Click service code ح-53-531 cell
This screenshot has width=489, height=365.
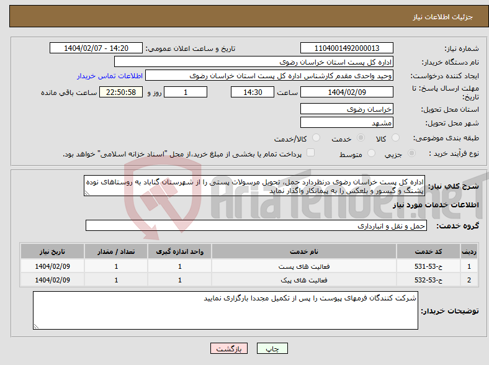coord(429,266)
